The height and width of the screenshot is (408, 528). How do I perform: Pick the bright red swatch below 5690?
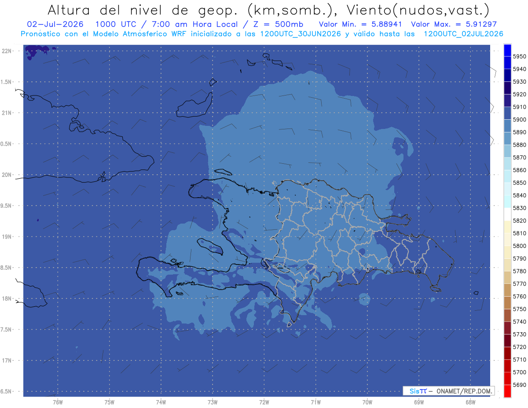[507, 391]
